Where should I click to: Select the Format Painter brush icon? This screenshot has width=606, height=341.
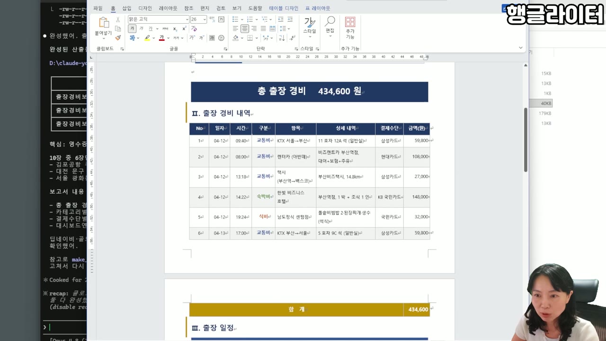[118, 37]
